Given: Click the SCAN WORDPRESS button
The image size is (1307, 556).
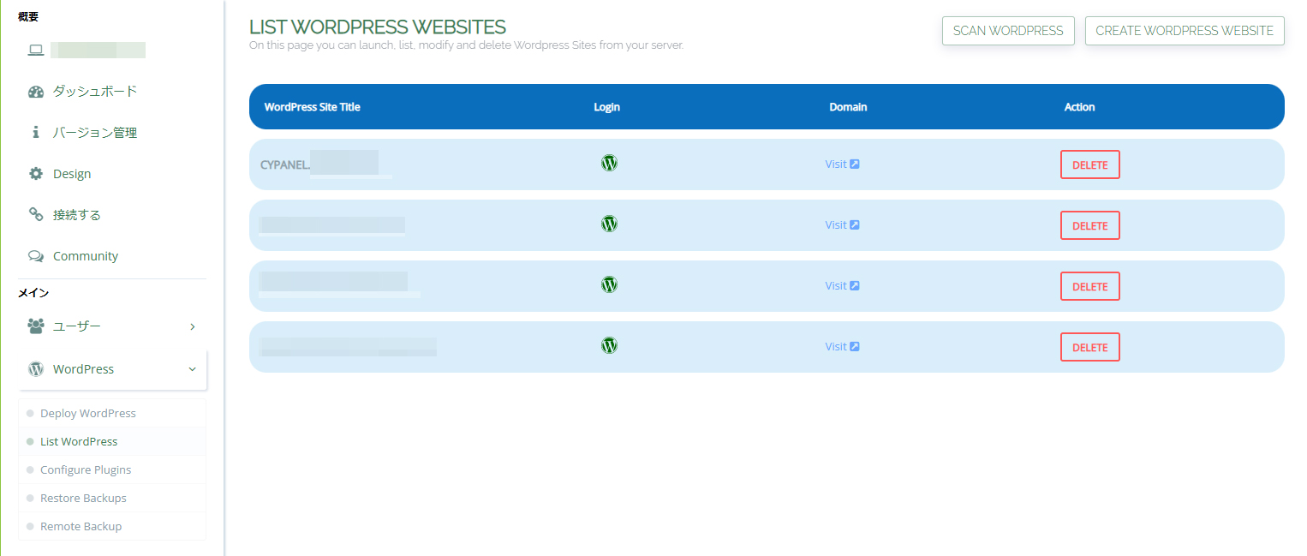Looking at the screenshot, I should (1008, 31).
